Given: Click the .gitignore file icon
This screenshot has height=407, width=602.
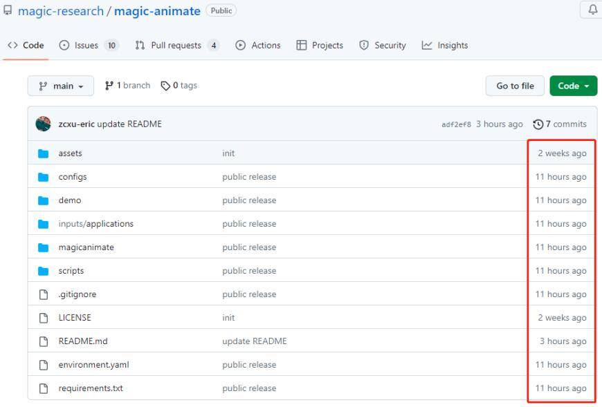Looking at the screenshot, I should 44,294.
